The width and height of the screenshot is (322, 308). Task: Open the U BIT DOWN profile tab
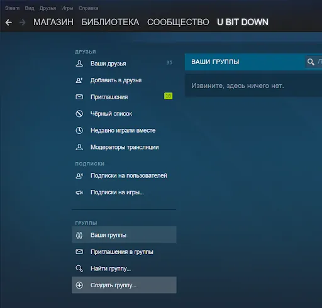click(x=243, y=22)
